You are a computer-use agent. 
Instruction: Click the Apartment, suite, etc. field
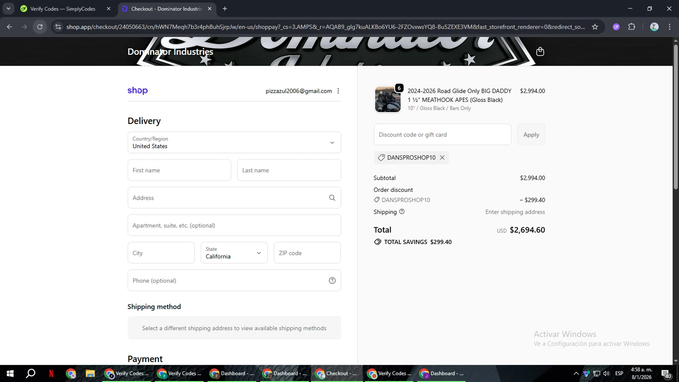(x=234, y=225)
